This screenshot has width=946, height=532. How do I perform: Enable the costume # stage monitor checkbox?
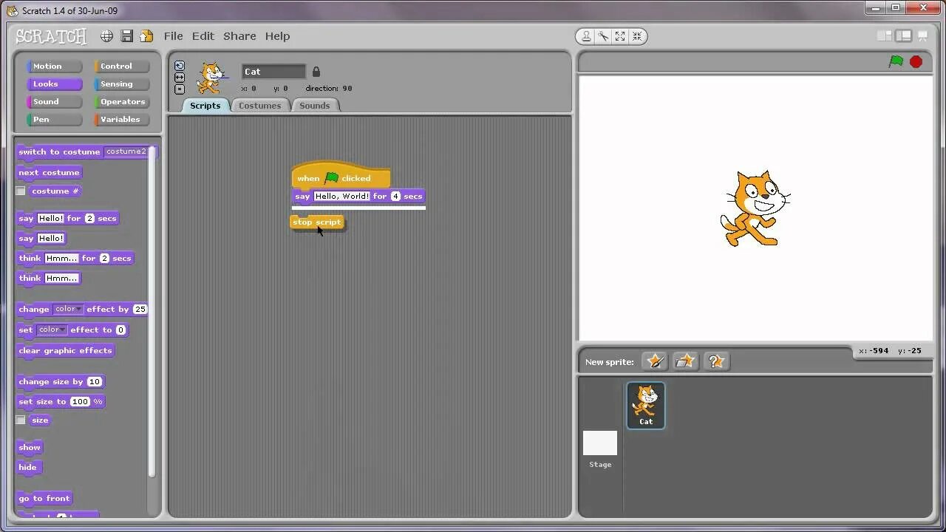pyautogui.click(x=21, y=191)
